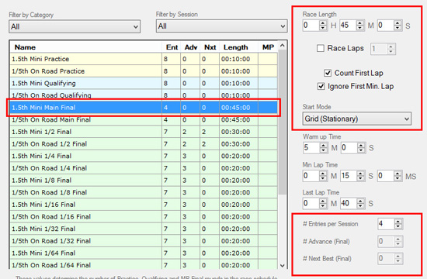427x279 pixels.
Task: Click the Min Lap Time seconds field
Action: (349, 176)
